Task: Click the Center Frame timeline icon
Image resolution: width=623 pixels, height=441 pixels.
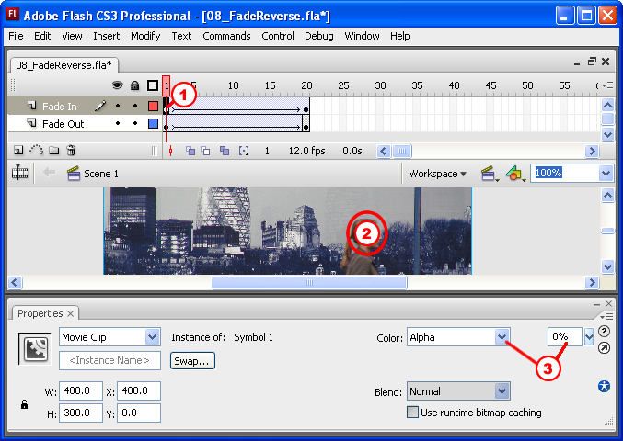Action: pyautogui.click(x=170, y=151)
